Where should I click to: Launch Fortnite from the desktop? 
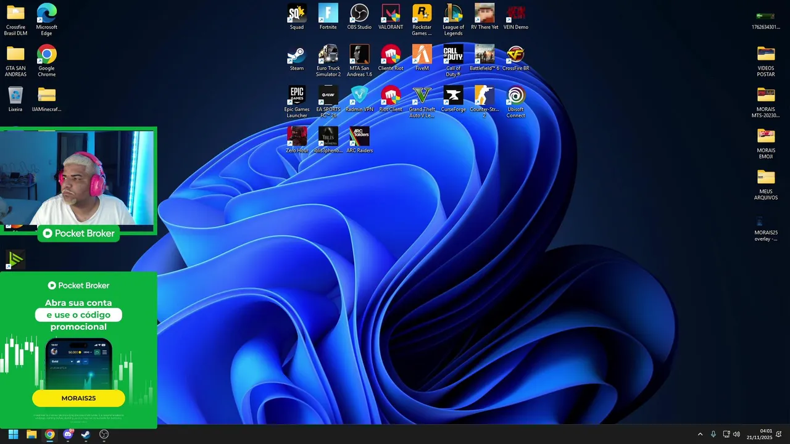(x=328, y=17)
